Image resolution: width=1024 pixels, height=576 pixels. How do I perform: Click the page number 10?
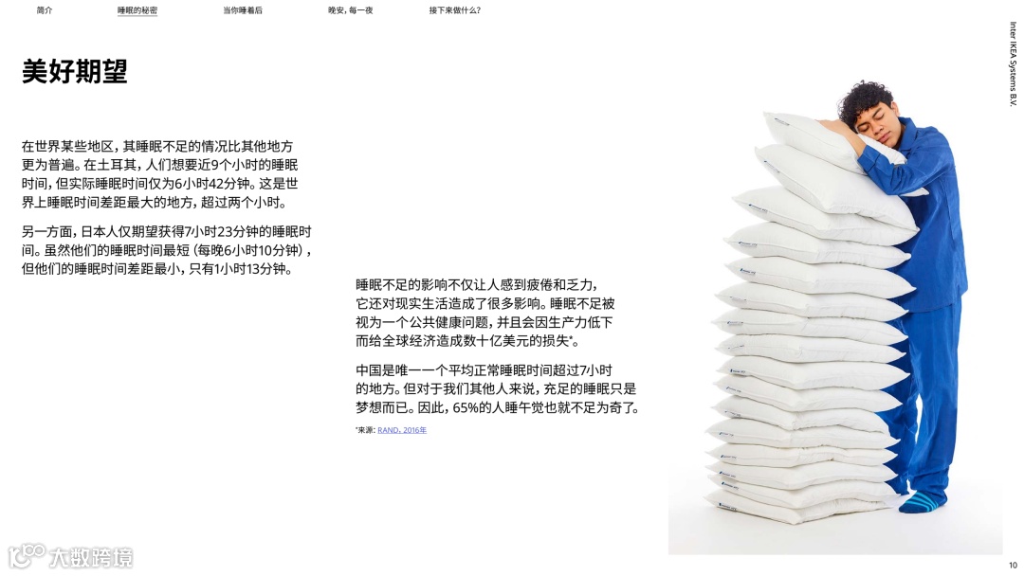(1013, 565)
